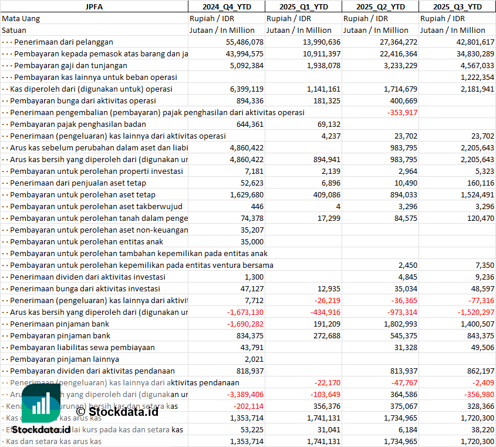
Task: Select the Mata Uang row label
Action: pyautogui.click(x=21, y=18)
